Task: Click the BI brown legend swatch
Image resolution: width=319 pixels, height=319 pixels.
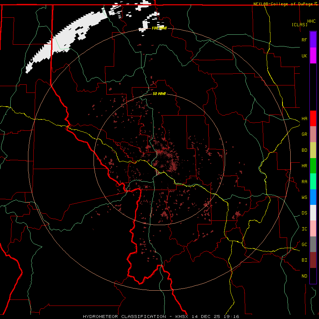Action: [313, 260]
